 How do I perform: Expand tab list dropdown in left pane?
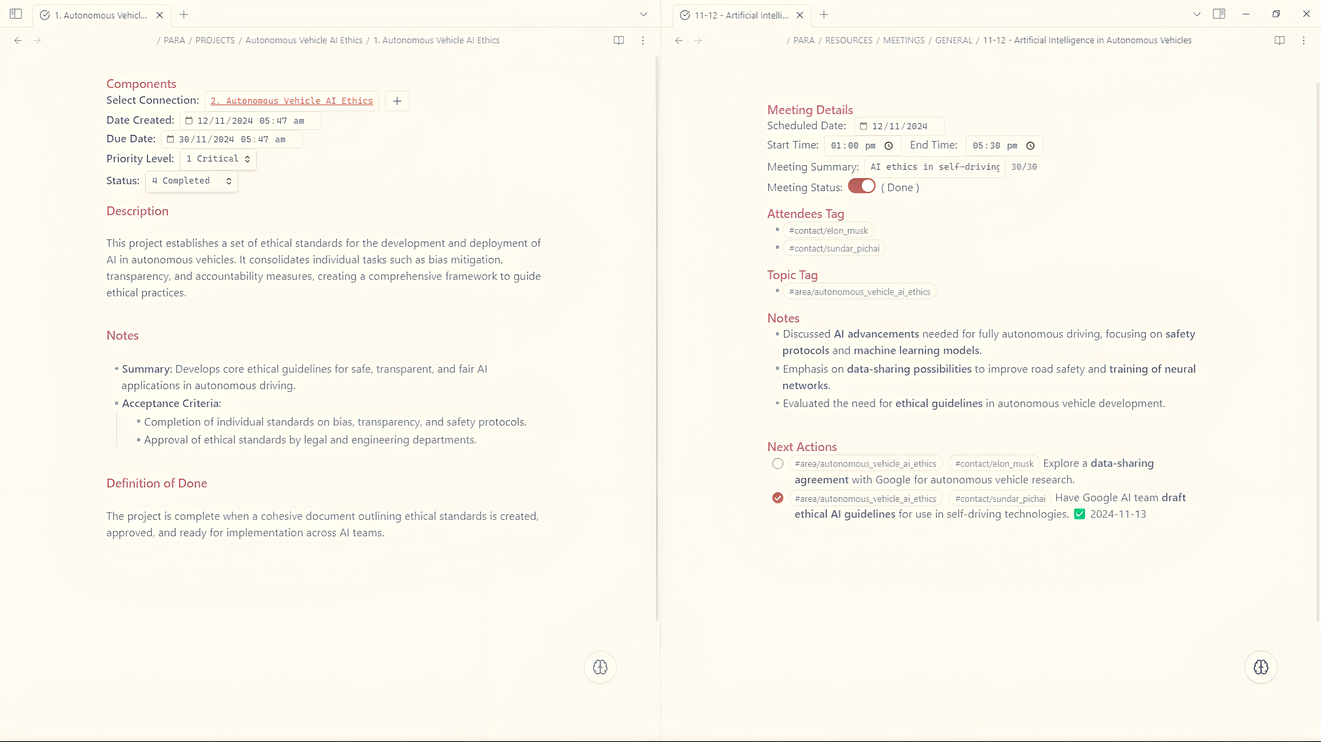[644, 14]
